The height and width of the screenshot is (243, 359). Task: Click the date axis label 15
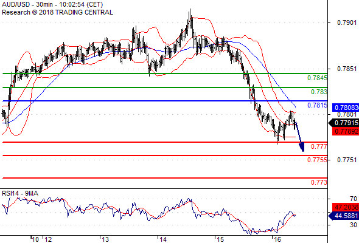click(220, 239)
